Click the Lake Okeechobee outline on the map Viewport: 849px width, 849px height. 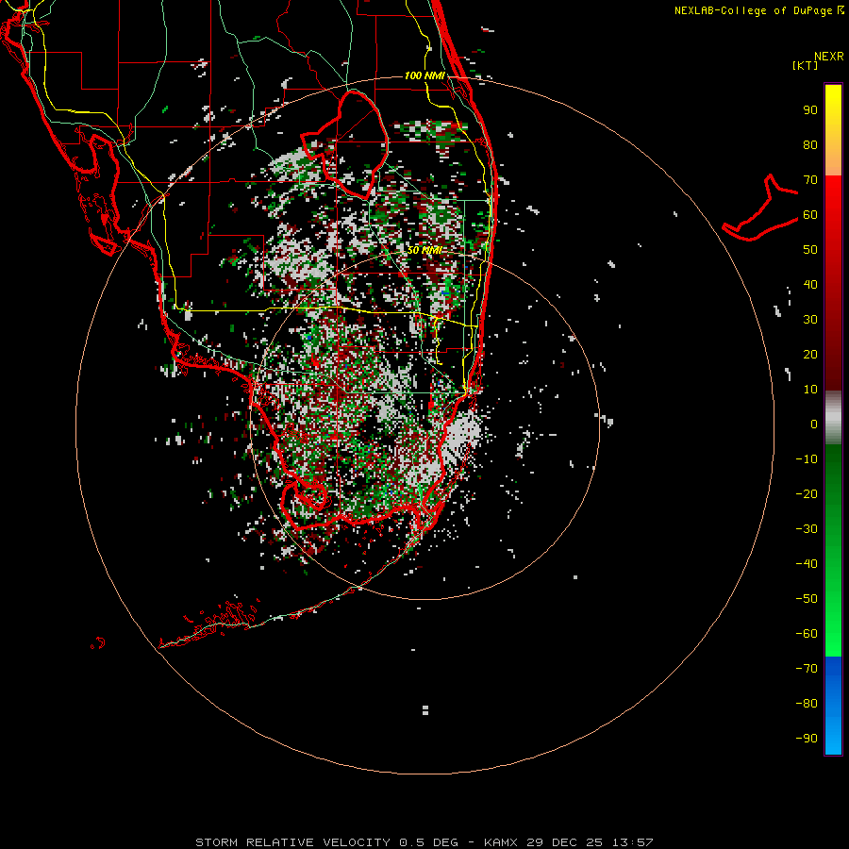coord(346,143)
